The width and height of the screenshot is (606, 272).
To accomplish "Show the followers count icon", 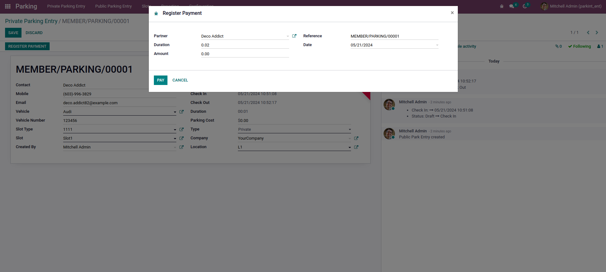I will tap(600, 46).
